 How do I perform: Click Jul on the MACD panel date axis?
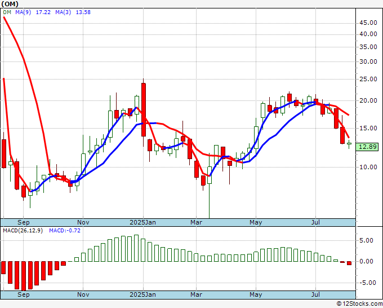(315, 294)
